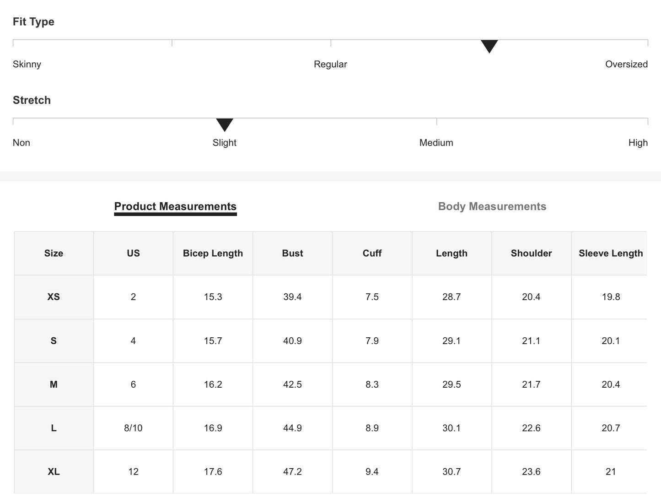Screen dimensions: 661x503
Task: Click the Cuff column header
Action: click(x=372, y=254)
